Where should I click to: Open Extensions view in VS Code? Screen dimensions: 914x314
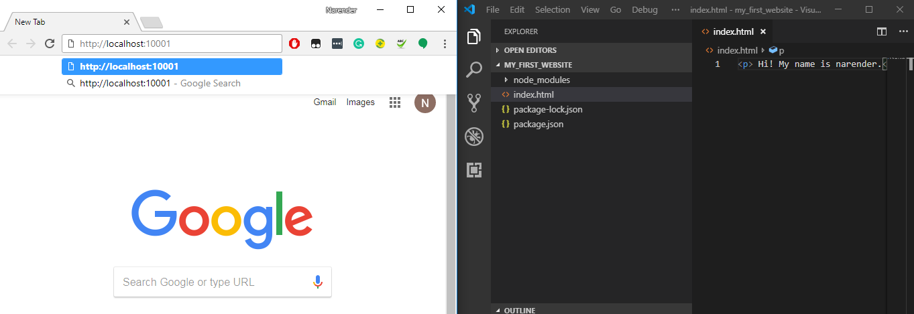[474, 170]
